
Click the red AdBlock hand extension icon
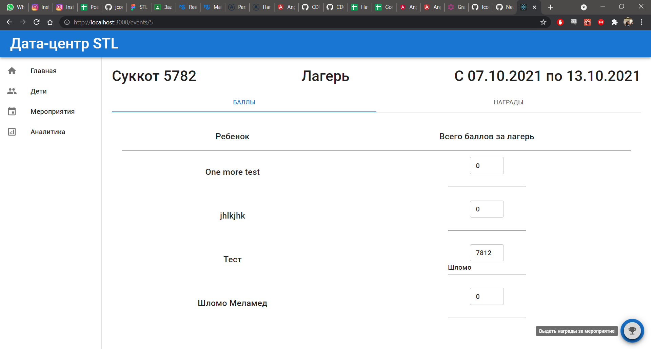click(x=560, y=22)
